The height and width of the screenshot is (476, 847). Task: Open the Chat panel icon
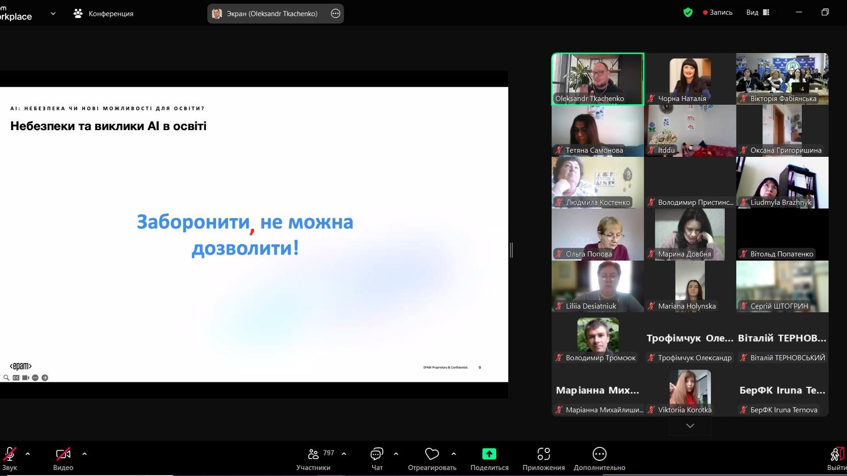coord(377,454)
